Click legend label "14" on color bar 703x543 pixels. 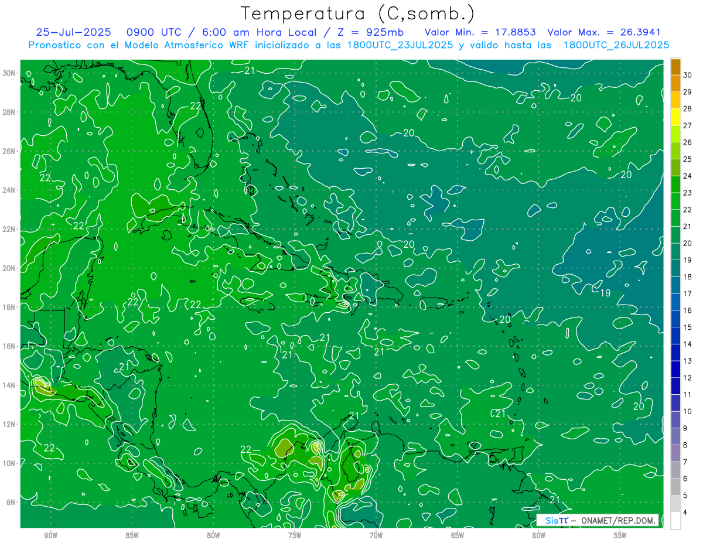[688, 344]
